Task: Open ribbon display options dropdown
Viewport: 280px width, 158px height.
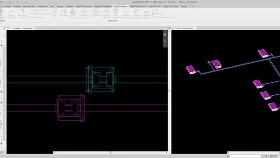Action: [x=193, y=6]
